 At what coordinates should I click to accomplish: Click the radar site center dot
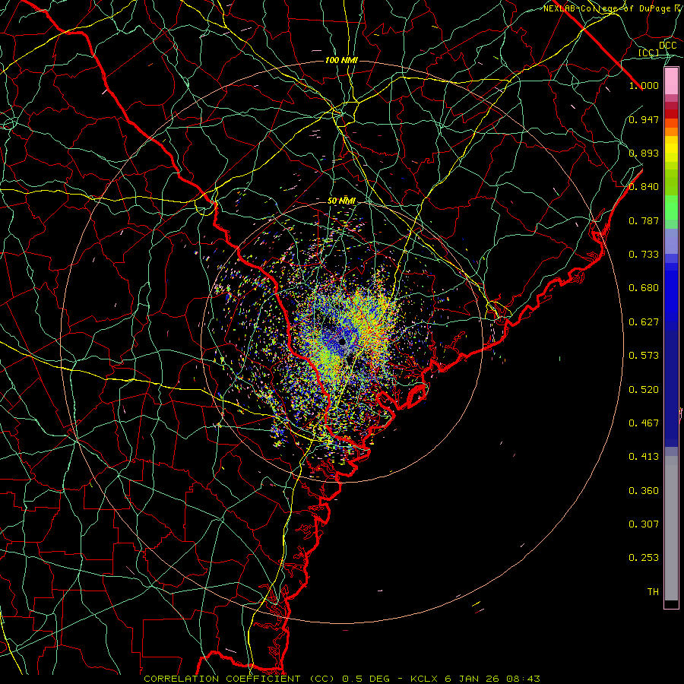point(342,341)
